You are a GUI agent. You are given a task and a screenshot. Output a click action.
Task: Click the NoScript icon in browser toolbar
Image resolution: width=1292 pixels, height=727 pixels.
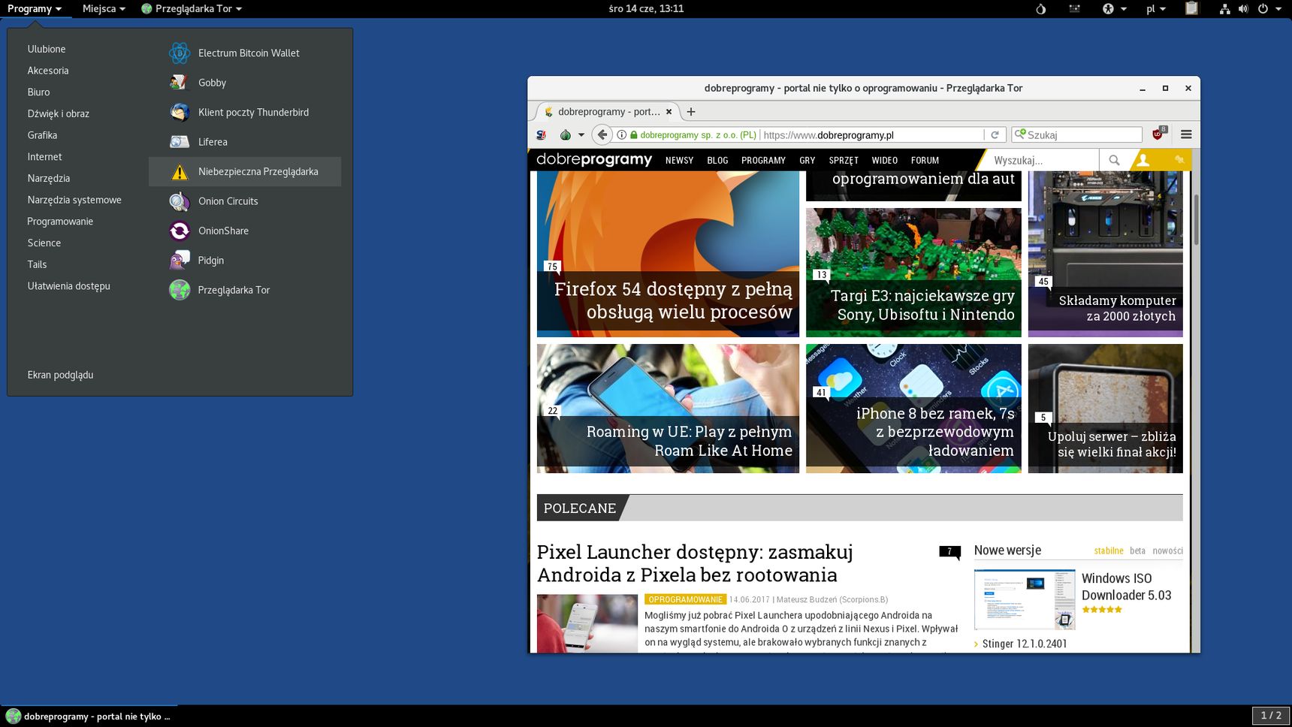tap(541, 135)
